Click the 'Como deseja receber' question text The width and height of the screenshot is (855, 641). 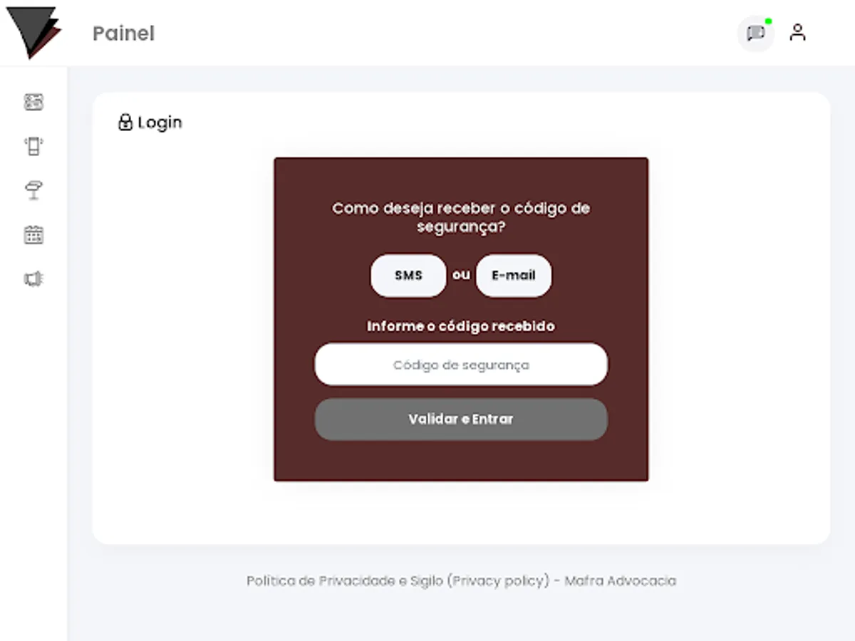click(x=461, y=218)
